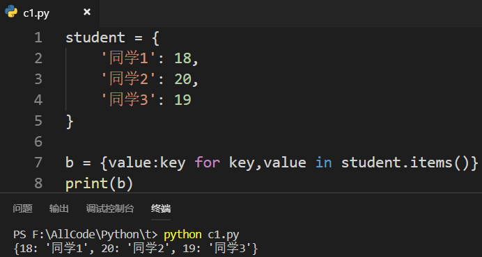482x257 pixels.
Task: Click c1.py argument in terminal command
Action: point(224,235)
